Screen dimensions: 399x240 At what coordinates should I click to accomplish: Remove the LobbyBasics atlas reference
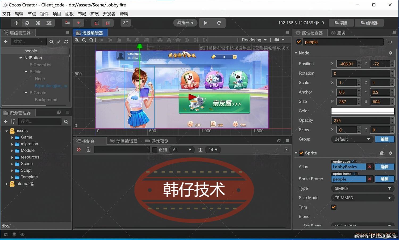[x=369, y=167]
